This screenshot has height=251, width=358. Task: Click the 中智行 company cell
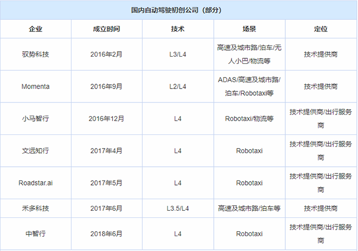point(36,234)
